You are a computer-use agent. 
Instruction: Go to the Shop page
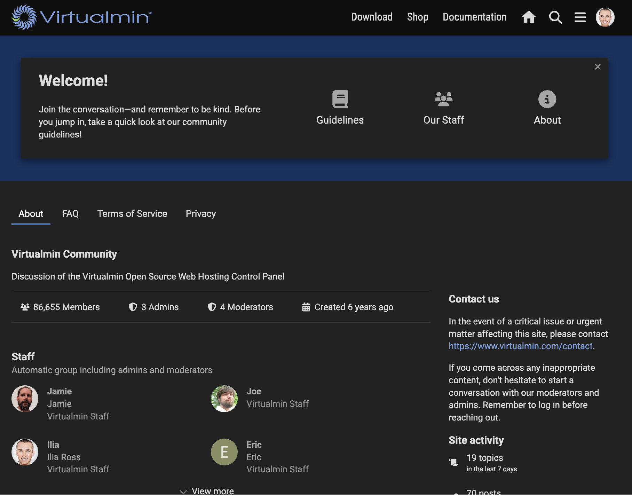(x=418, y=17)
